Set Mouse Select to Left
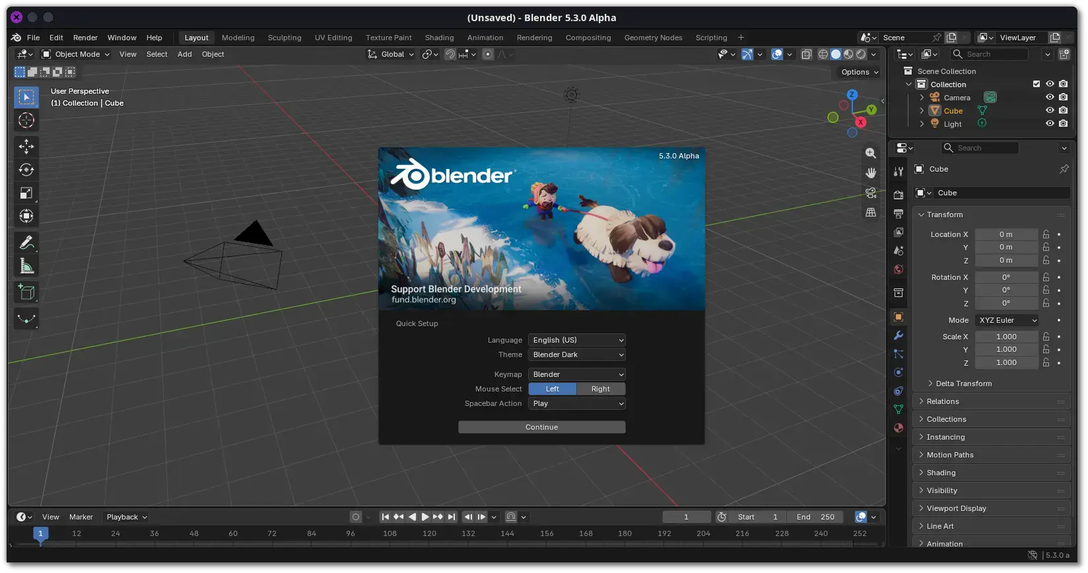This screenshot has height=573, width=1088. (553, 389)
